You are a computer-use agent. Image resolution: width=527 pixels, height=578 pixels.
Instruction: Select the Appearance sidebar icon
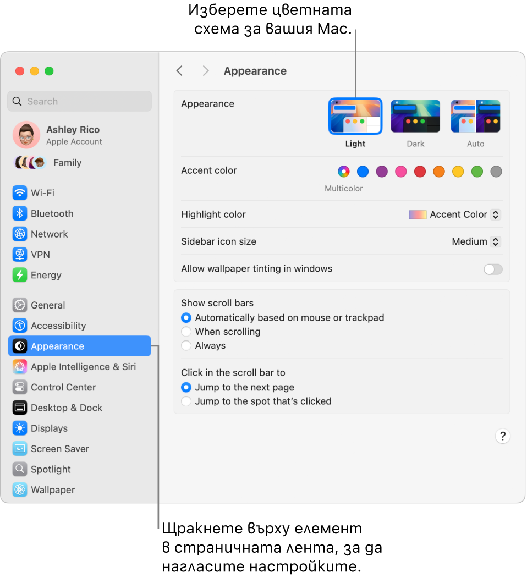20,346
